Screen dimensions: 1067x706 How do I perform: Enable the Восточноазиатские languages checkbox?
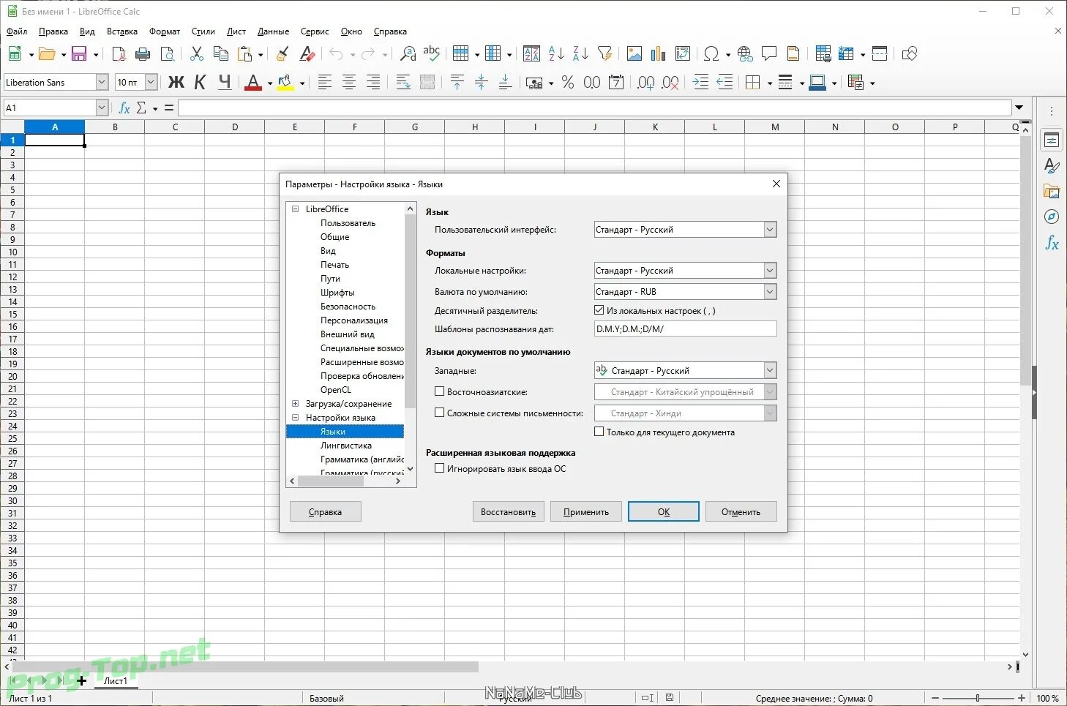[x=439, y=391]
